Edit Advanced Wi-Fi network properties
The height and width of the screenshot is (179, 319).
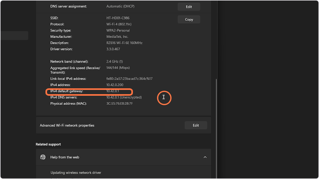196,125
